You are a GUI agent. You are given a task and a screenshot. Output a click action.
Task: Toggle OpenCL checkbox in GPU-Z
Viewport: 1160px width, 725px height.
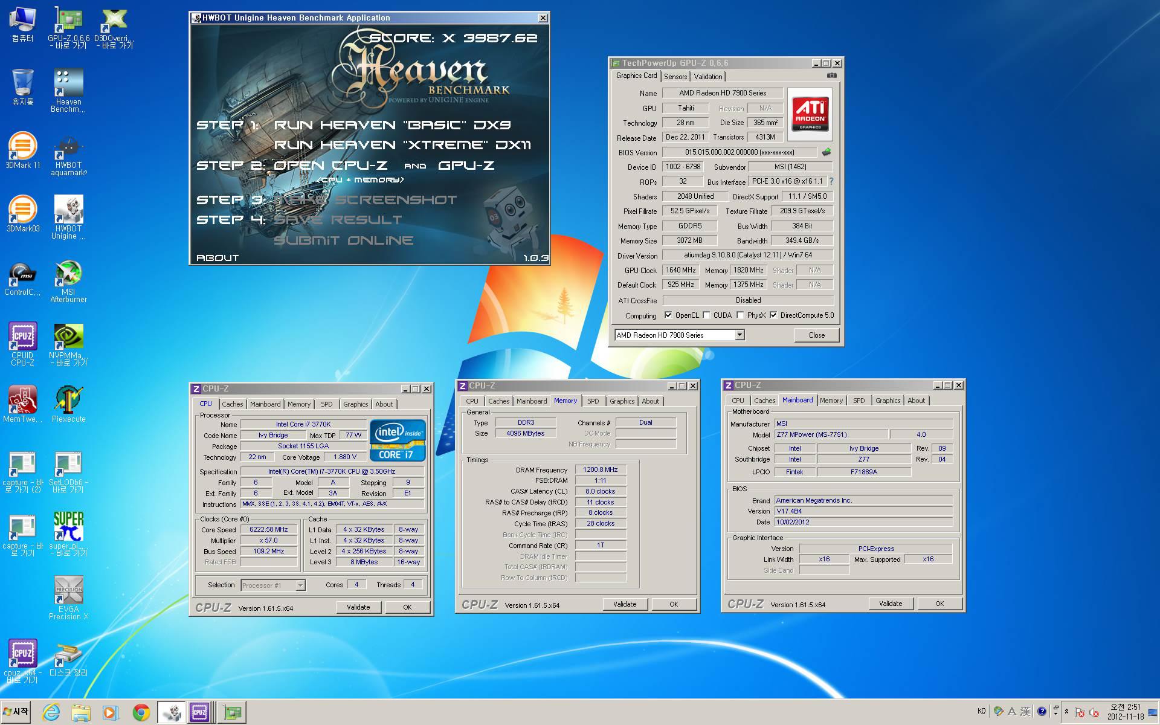point(668,315)
